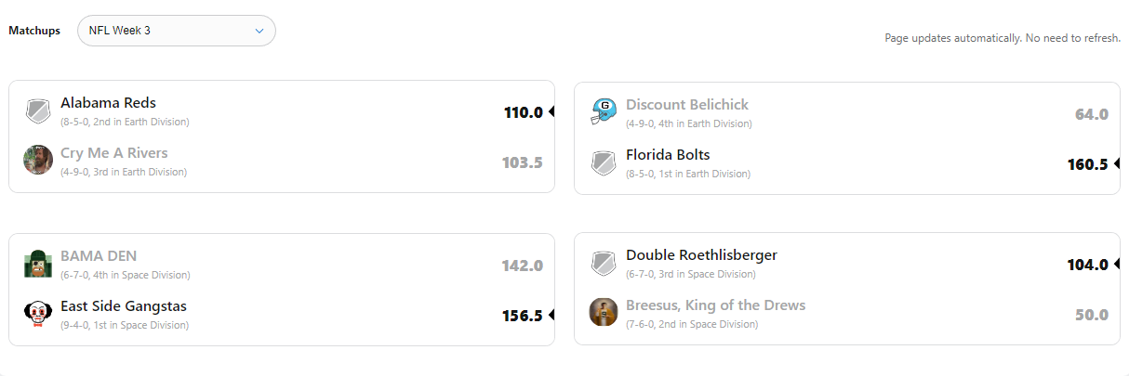Click the Alabama Reds shield icon
This screenshot has height=376, width=1129.
click(x=38, y=111)
